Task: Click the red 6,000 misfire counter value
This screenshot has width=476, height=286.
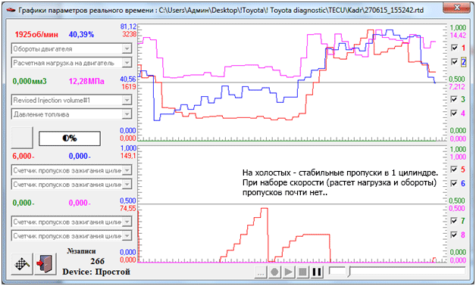Action: tap(23, 156)
